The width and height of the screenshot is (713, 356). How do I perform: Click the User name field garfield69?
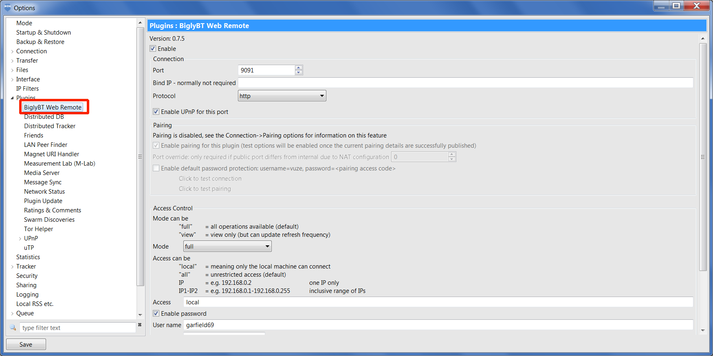click(438, 325)
